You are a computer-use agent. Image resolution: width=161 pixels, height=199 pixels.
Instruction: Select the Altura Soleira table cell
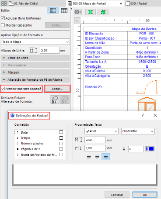(105, 71)
